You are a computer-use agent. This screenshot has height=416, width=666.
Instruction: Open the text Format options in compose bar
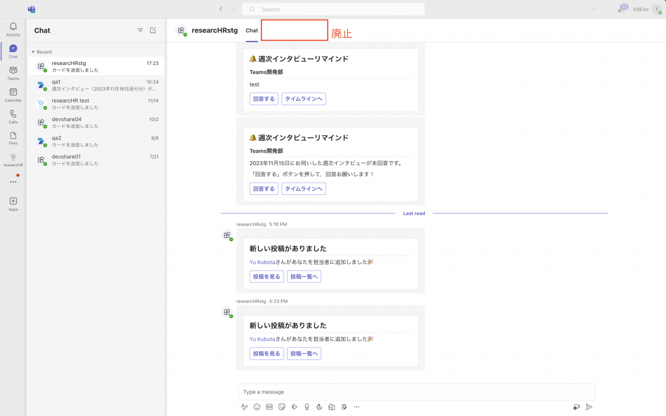245,407
